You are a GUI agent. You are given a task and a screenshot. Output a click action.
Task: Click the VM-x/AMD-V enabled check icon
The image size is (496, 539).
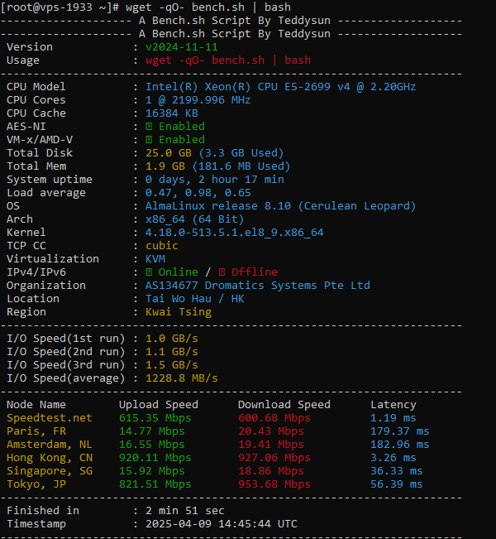[x=149, y=140]
